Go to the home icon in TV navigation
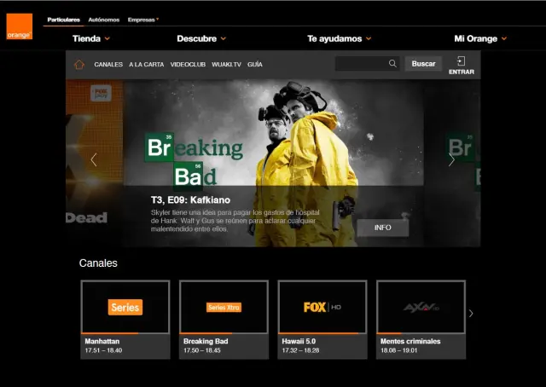The height and width of the screenshot is (387, 546). (x=79, y=64)
